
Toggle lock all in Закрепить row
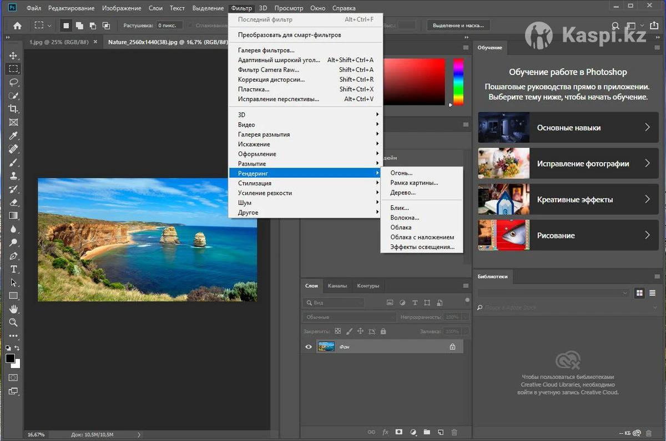pyautogui.click(x=383, y=331)
